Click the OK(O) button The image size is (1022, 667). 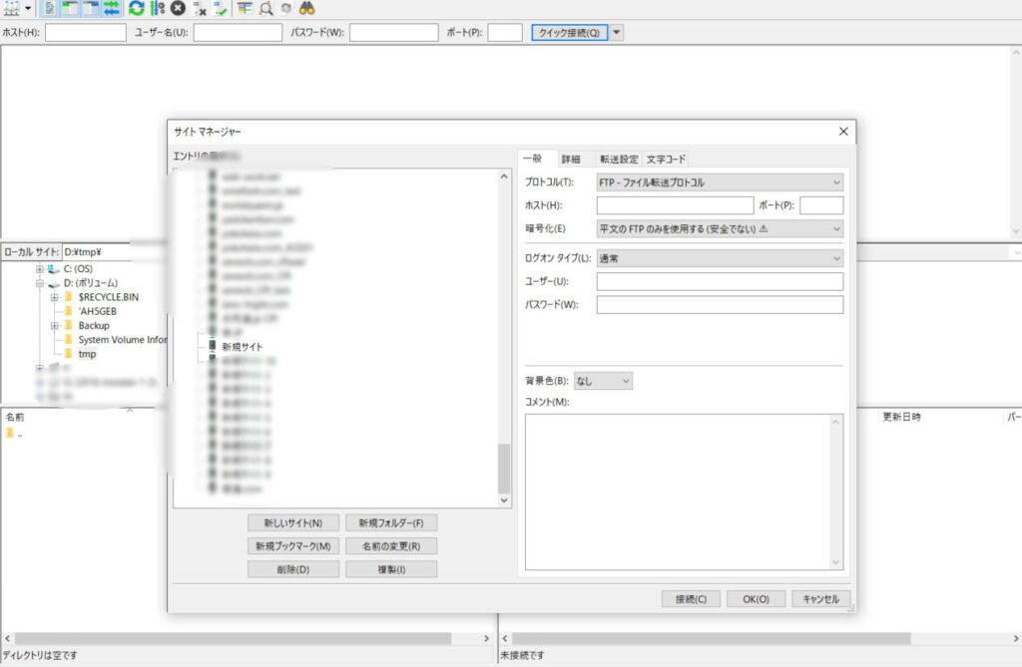point(757,599)
